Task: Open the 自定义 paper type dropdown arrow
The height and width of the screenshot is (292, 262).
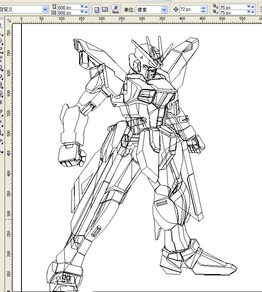Action: (x=45, y=9)
